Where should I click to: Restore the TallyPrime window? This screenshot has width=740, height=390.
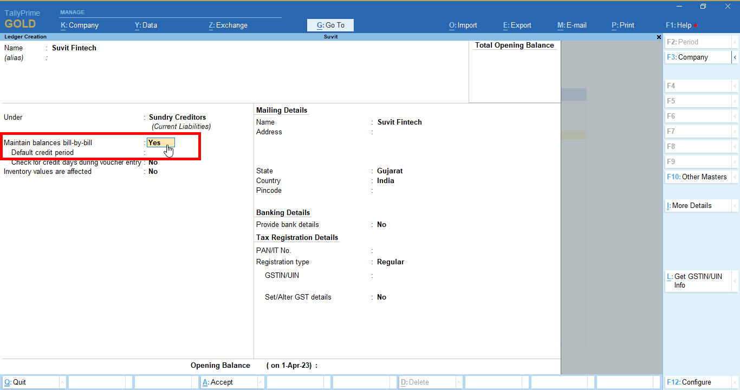[x=703, y=6]
